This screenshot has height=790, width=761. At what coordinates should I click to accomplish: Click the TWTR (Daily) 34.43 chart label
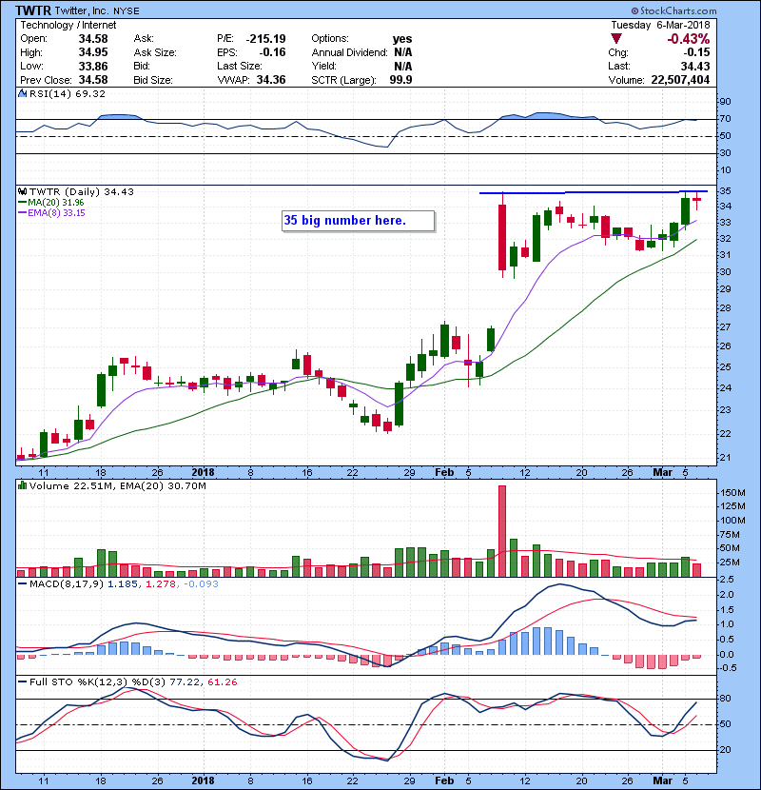(82, 191)
